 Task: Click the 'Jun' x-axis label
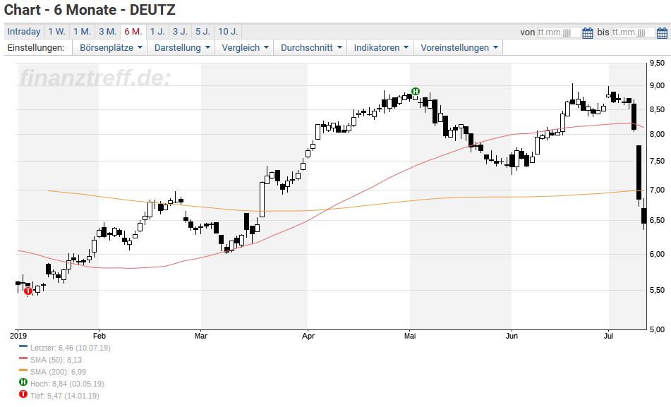pos(512,336)
